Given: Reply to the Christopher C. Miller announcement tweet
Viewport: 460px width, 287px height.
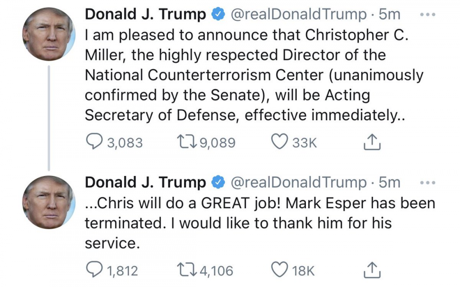Looking at the screenshot, I should (x=96, y=143).
